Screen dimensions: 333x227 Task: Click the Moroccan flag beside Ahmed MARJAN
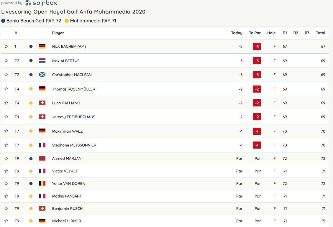42,158
